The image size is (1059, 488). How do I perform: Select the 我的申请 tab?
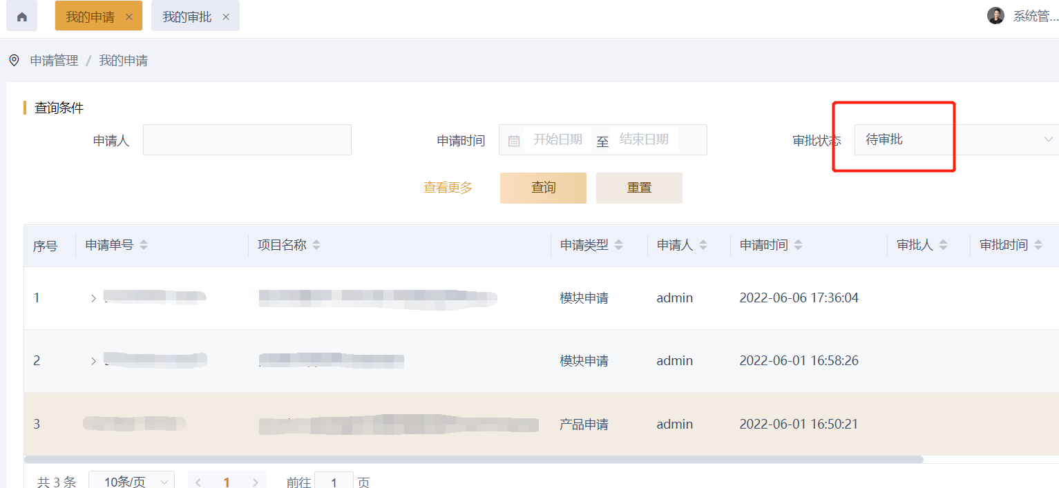click(x=90, y=17)
